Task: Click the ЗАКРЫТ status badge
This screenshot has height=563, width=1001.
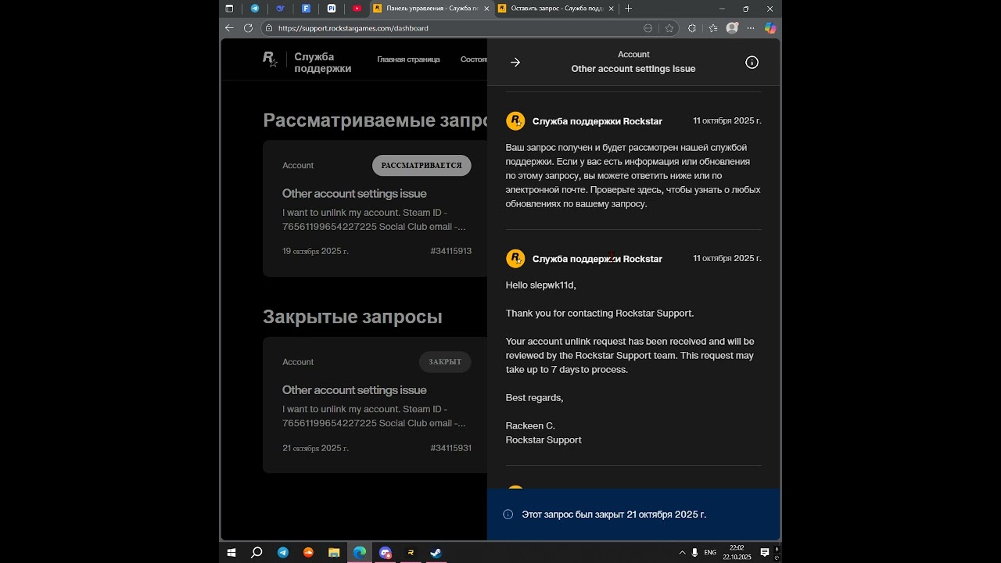Action: coord(445,362)
